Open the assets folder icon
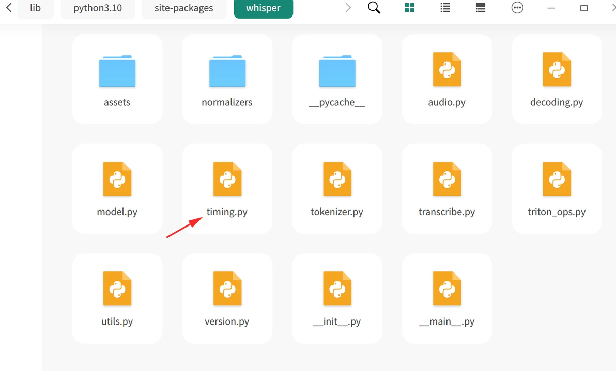This screenshot has width=616, height=371. [117, 71]
